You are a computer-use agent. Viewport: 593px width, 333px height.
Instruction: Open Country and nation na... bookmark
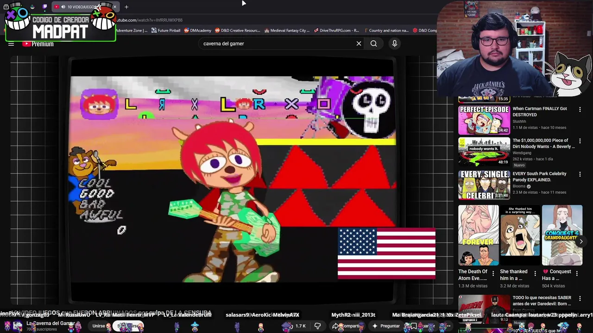coord(386,31)
